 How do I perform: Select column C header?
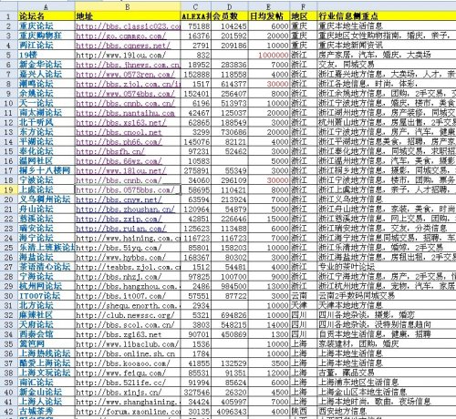click(196, 6)
